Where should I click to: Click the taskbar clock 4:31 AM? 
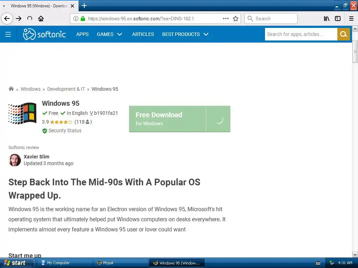pyautogui.click(x=345, y=263)
